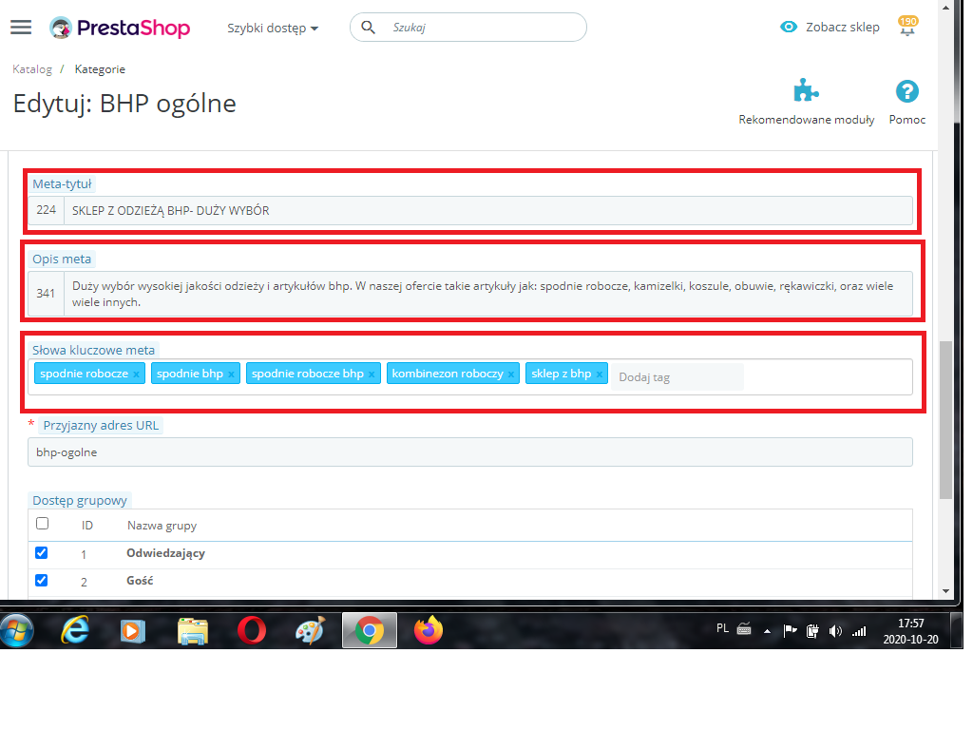The image size is (973, 730).
Task: Switch to Chrome in the taskbar
Action: coord(370,631)
